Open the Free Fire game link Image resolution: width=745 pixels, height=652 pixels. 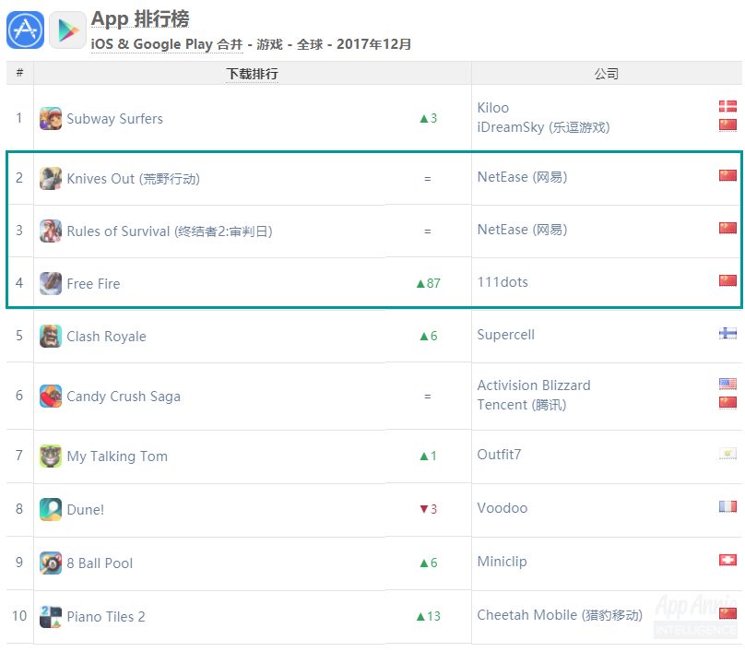click(93, 284)
